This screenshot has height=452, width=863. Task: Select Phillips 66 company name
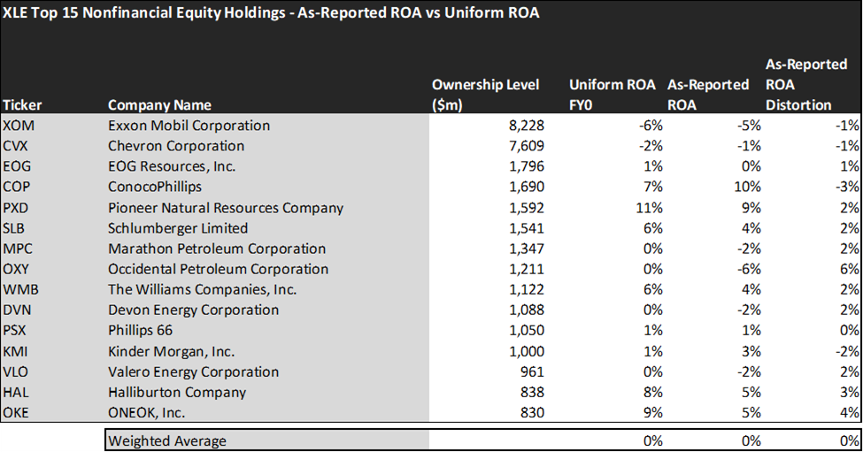tap(141, 331)
